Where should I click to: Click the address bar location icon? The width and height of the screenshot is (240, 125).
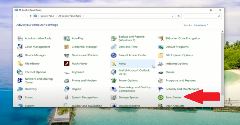(x=35, y=16)
